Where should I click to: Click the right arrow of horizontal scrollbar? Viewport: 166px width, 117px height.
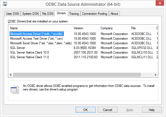pos(156,75)
